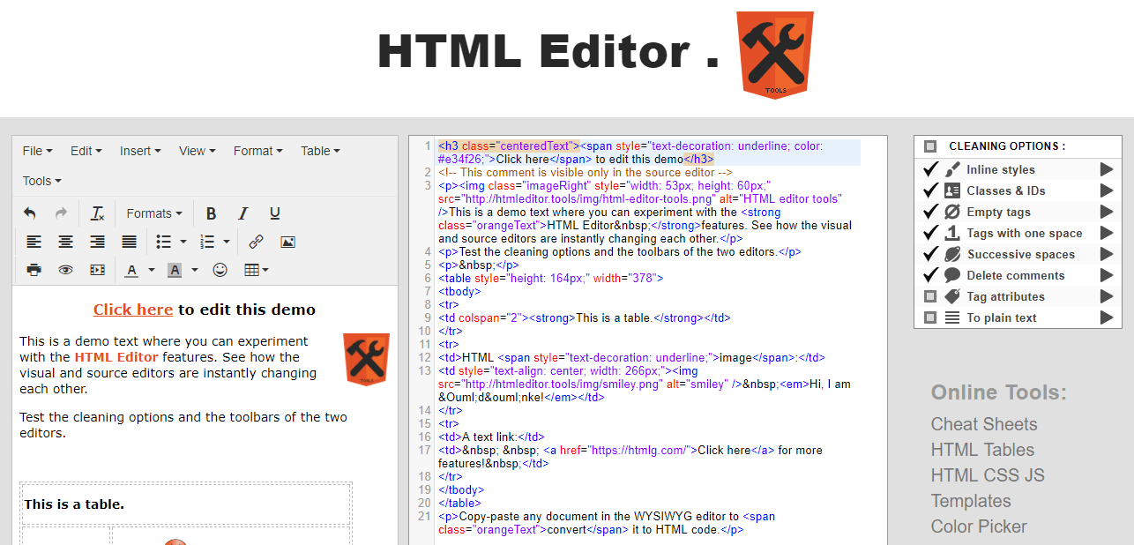This screenshot has width=1134, height=545.
Task: Apply italic formatting
Action: pyautogui.click(x=242, y=213)
